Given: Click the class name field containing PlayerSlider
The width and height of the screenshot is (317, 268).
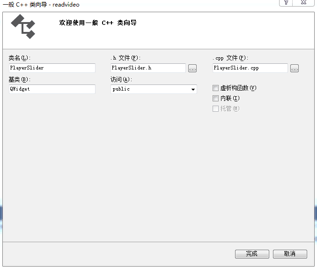Looking at the screenshot, I should 52,68.
